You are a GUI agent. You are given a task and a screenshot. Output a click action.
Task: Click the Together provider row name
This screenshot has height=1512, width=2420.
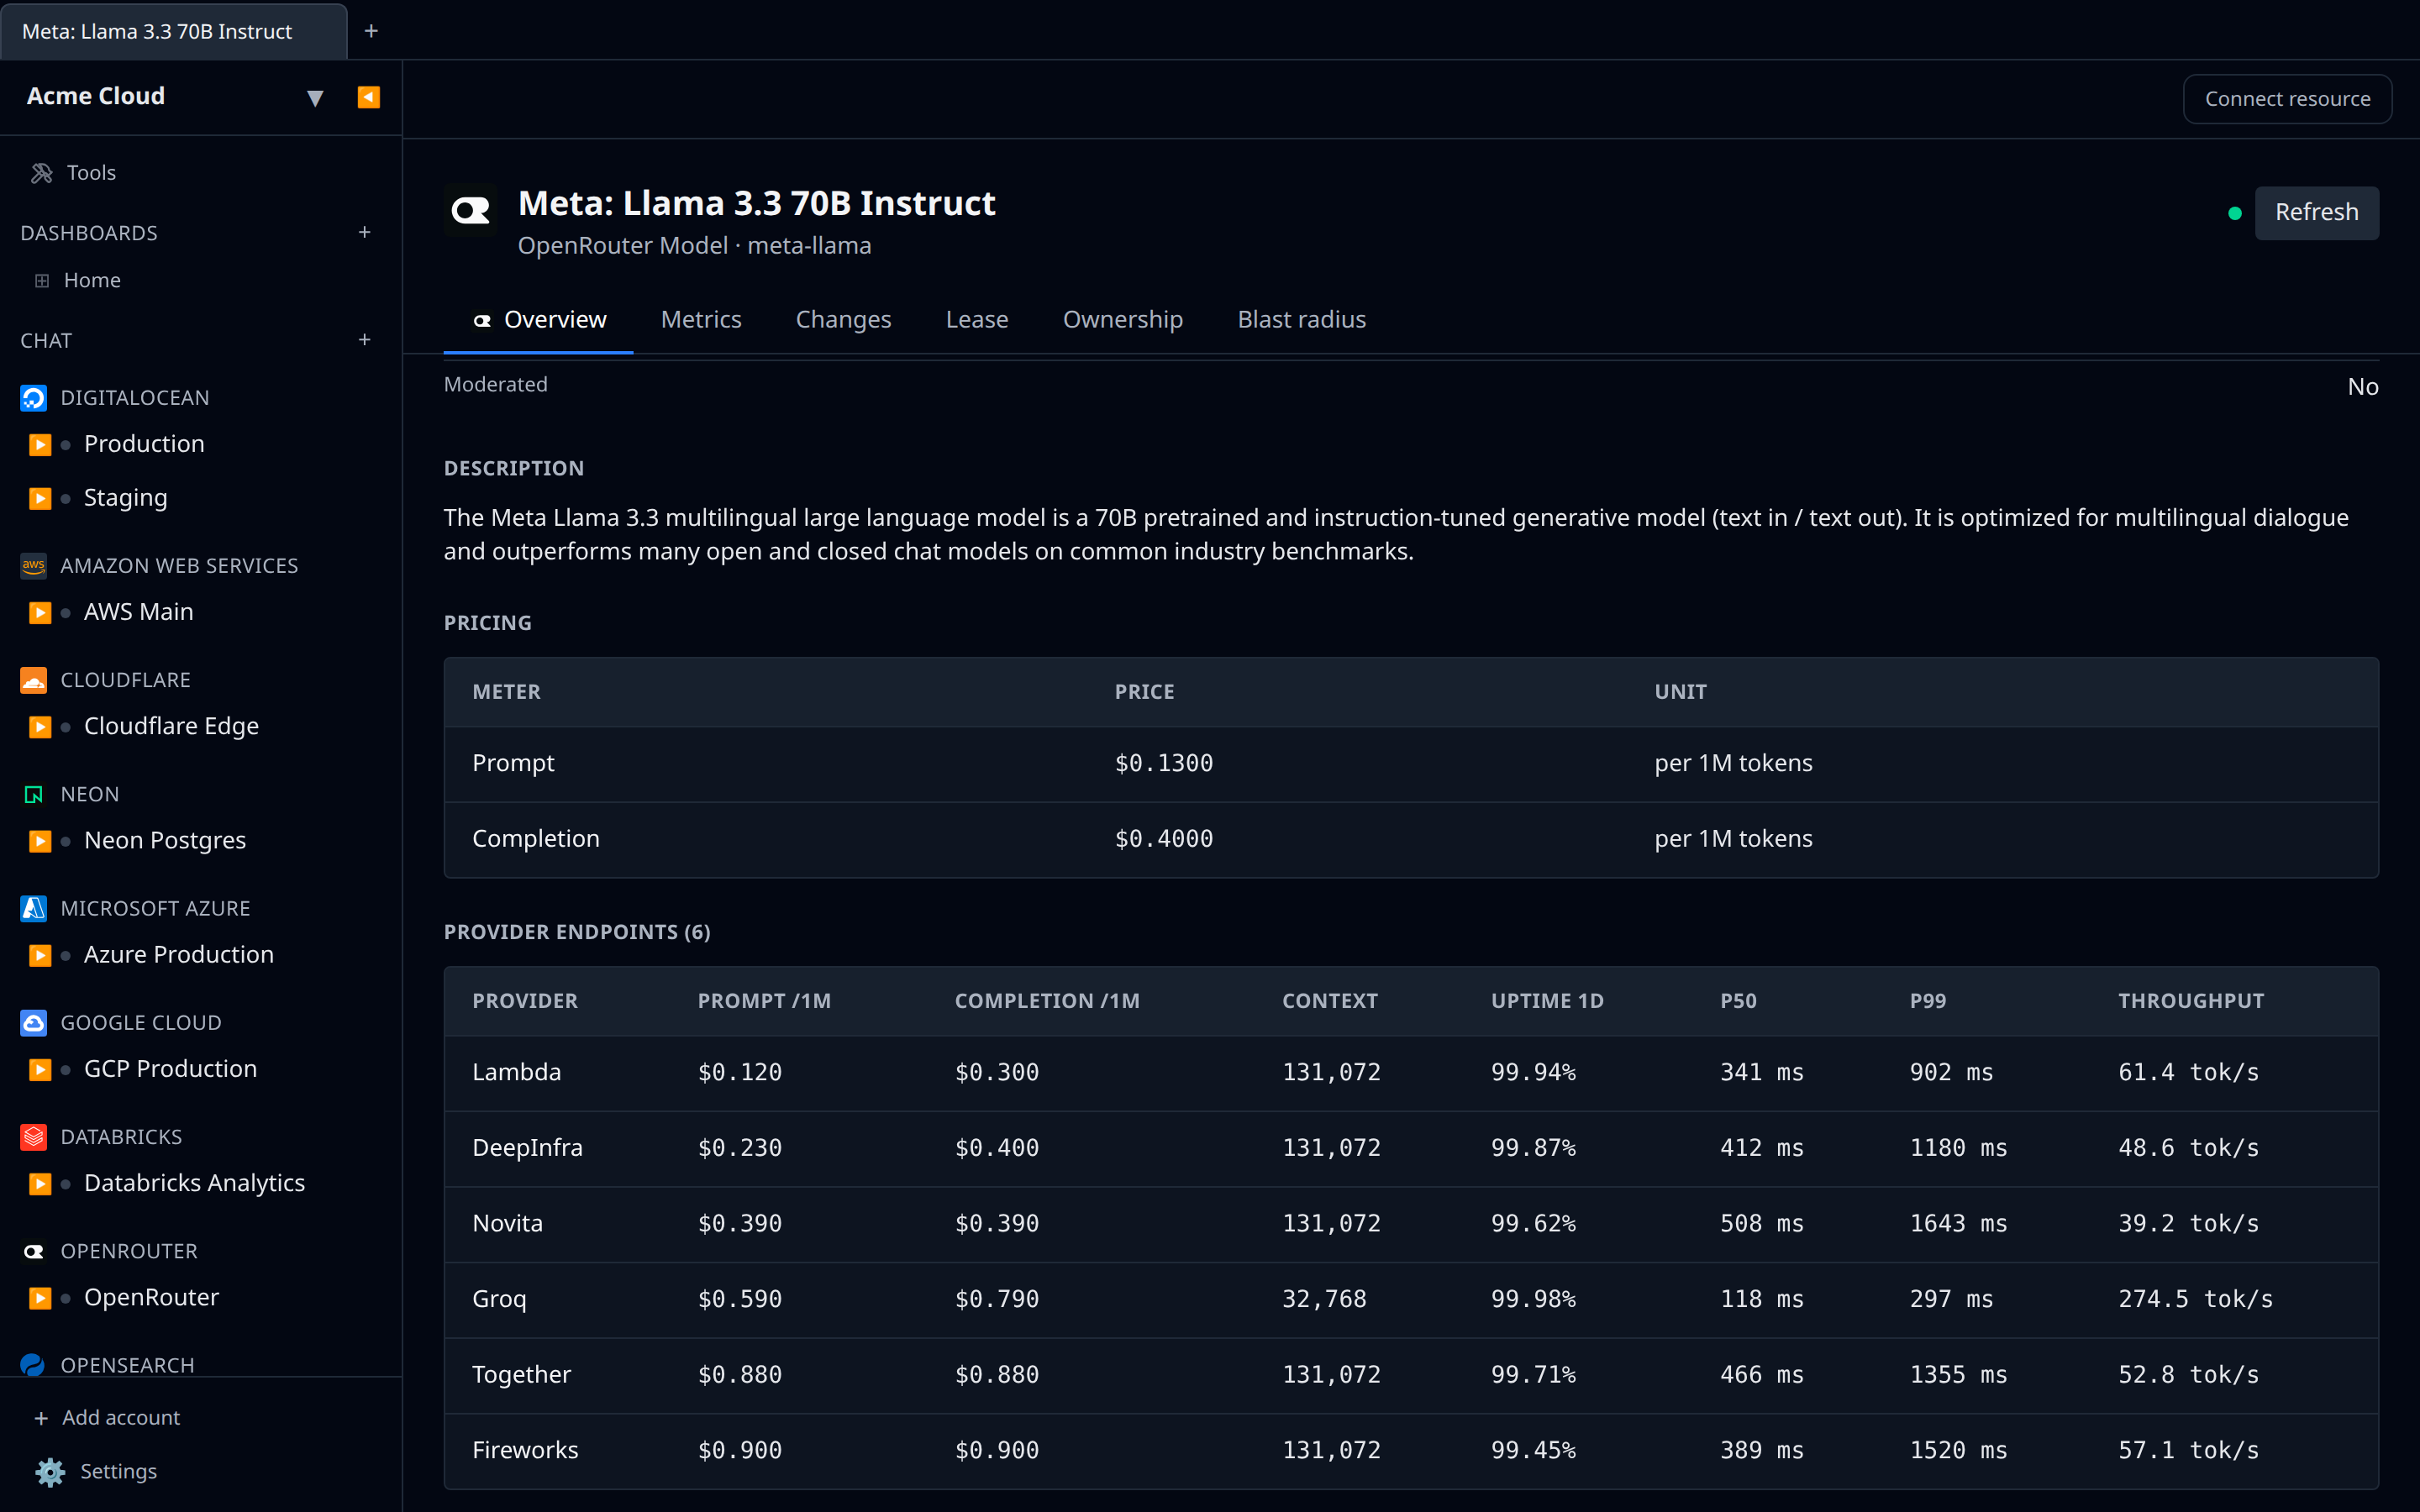click(x=521, y=1374)
